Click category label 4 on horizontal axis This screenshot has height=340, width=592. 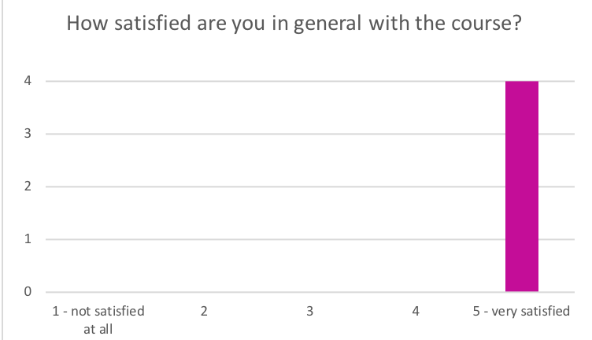click(x=416, y=312)
